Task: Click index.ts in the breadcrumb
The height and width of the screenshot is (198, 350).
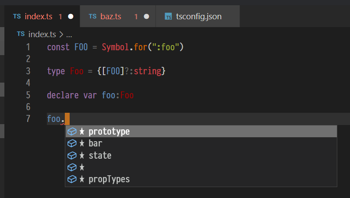Action: (42, 34)
